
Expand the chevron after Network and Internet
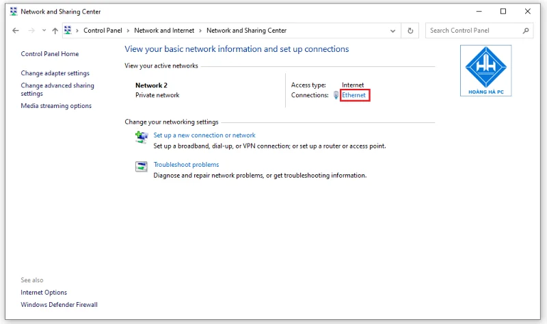pyautogui.click(x=200, y=31)
